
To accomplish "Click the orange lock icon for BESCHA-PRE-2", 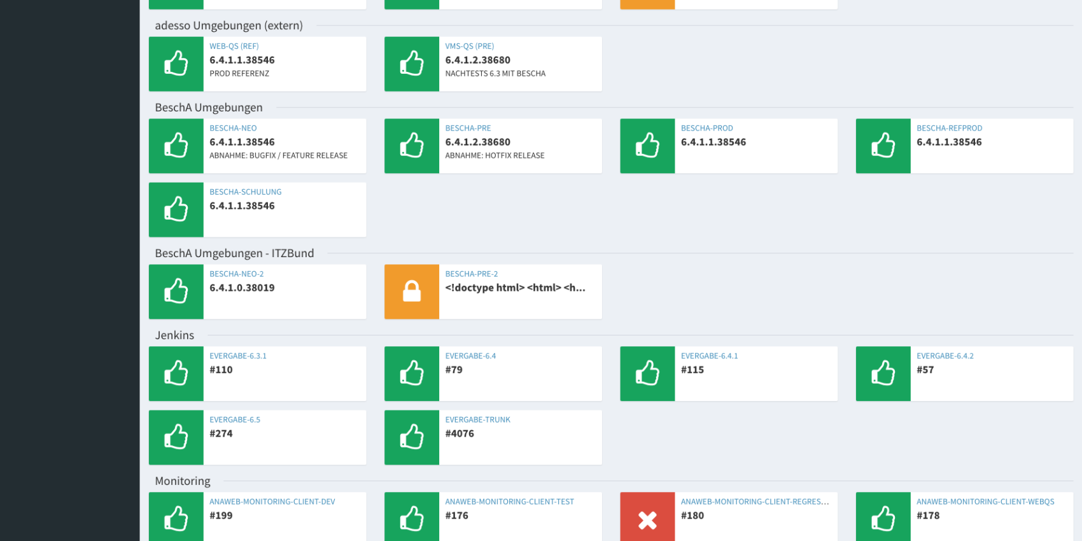I will [x=412, y=292].
